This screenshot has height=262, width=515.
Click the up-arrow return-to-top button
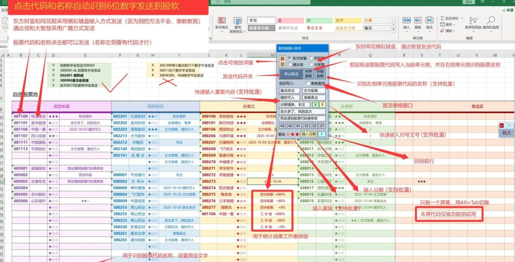tap(321, 134)
